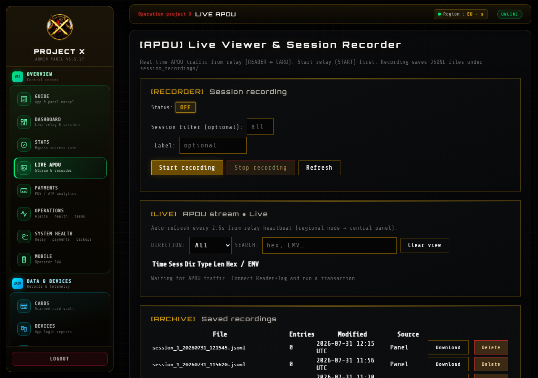Image resolution: width=538 pixels, height=378 pixels.
Task: Click the Entries column header
Action: [x=302, y=334]
